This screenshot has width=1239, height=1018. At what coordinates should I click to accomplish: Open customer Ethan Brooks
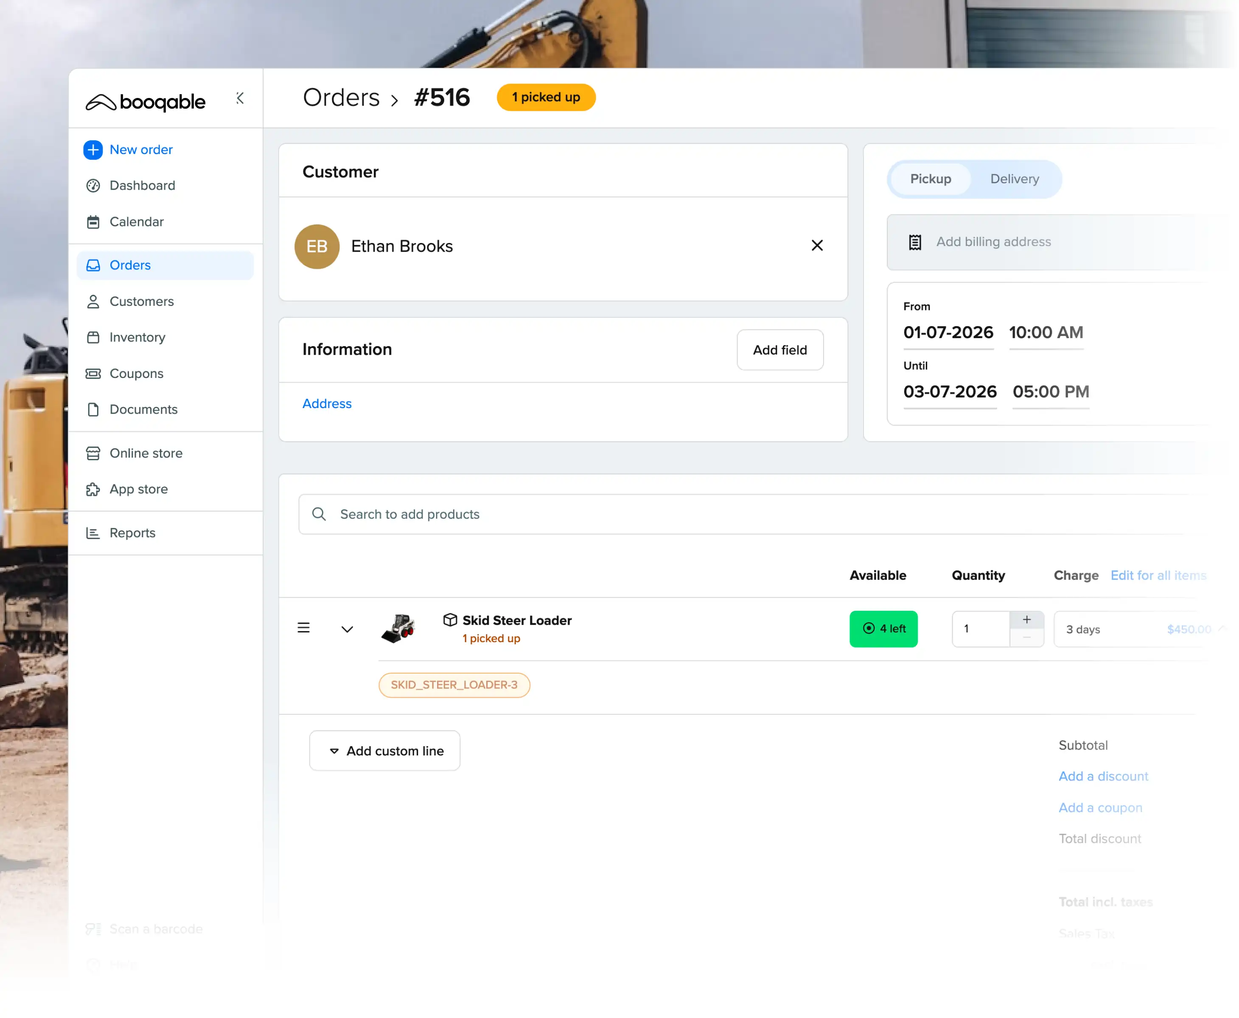coord(402,246)
